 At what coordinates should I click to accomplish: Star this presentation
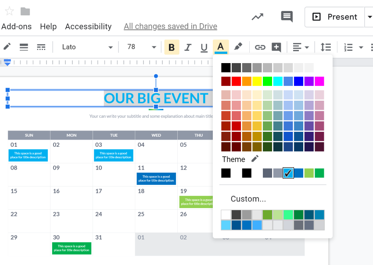pyautogui.click(x=9, y=11)
